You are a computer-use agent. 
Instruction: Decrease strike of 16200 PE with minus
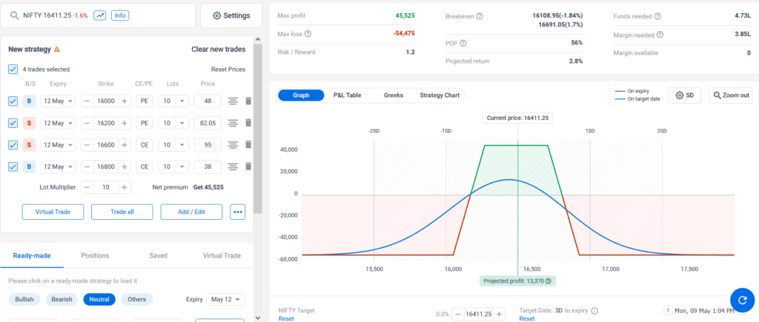87,123
